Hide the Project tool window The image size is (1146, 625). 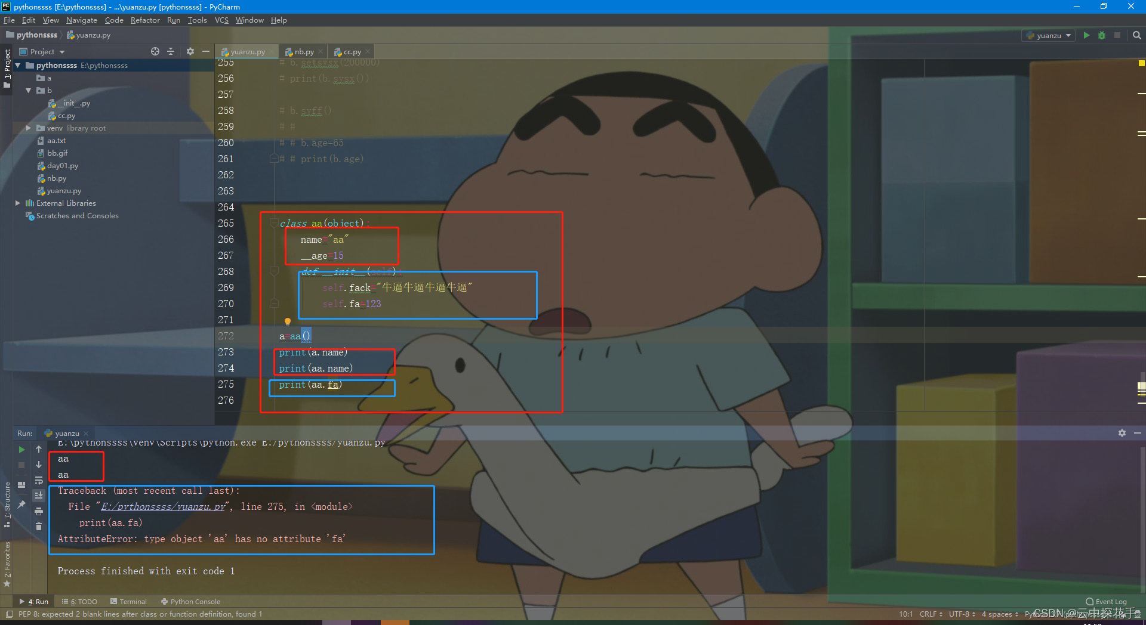click(205, 51)
